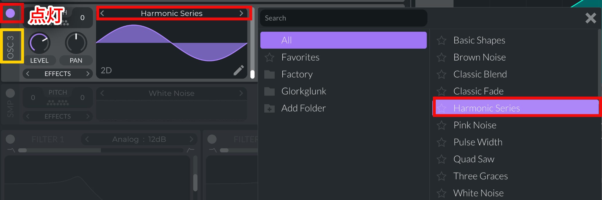The height and width of the screenshot is (200, 602).
Task: Focus the Search field in browser
Action: tap(343, 18)
